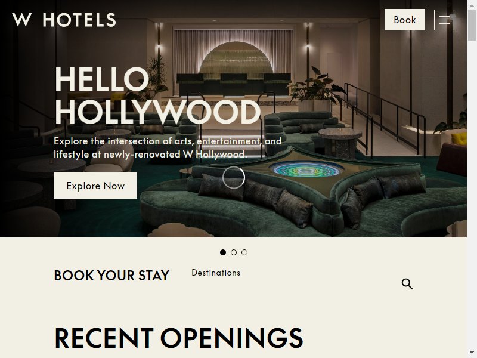Click the W Hotels logo

[x=64, y=20]
